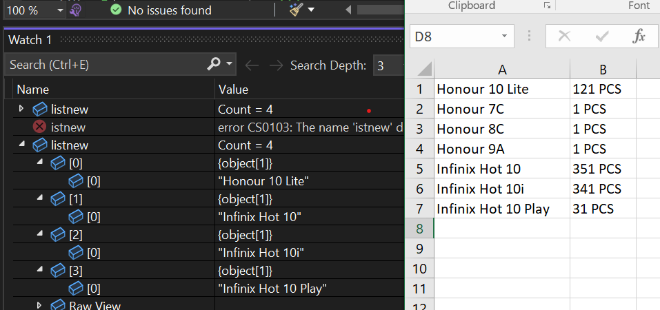
Task: Open the 100 % zoom dropdown
Action: point(60,10)
